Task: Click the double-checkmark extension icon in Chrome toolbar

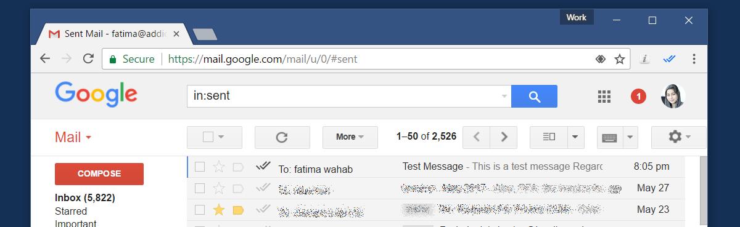Action: point(670,59)
